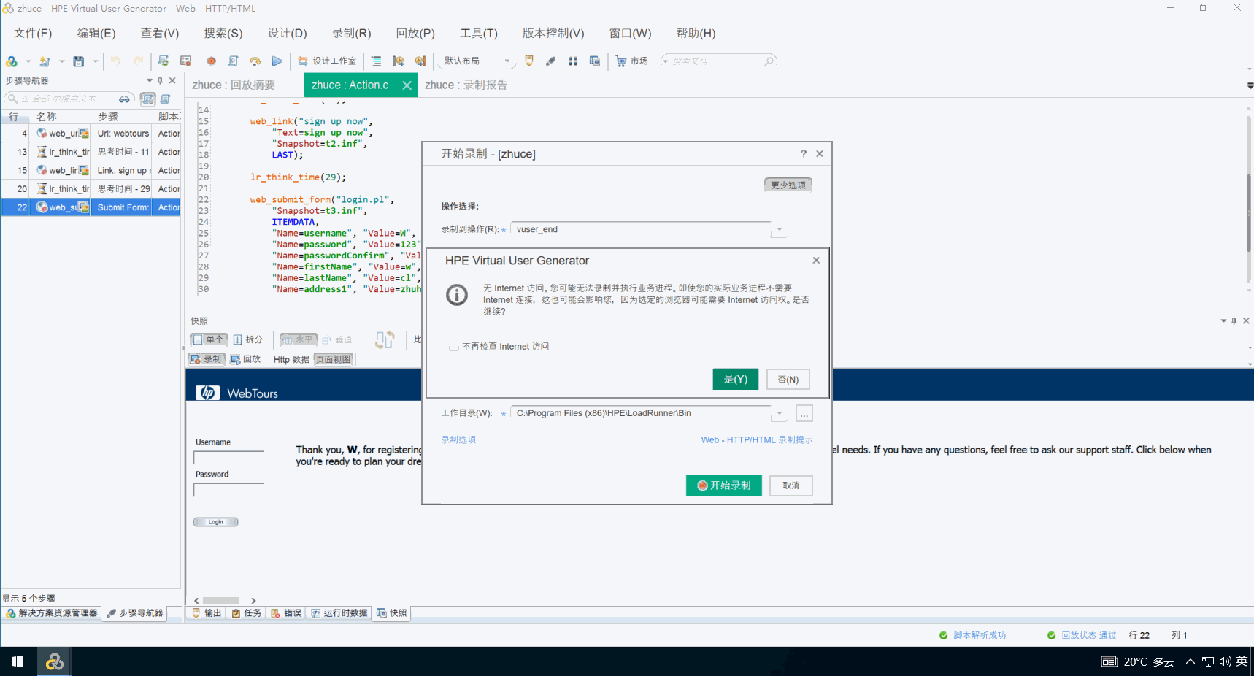Click the save script floppy disk icon
The height and width of the screenshot is (676, 1254).
click(79, 61)
